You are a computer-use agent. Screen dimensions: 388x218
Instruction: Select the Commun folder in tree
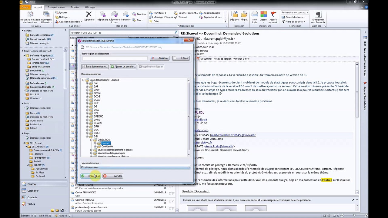106,143
